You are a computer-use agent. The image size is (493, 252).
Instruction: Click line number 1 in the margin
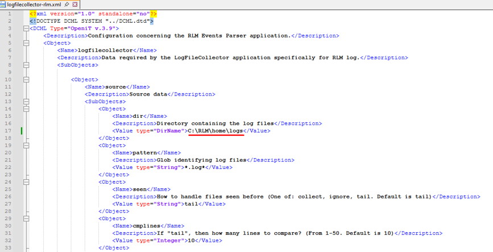[10, 14]
